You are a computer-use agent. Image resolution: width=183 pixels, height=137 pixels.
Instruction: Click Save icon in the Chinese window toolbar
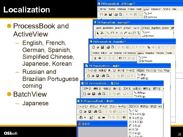click(94, 94)
